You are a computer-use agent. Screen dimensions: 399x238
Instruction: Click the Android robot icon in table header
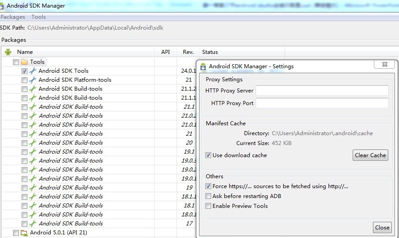(x=8, y=52)
